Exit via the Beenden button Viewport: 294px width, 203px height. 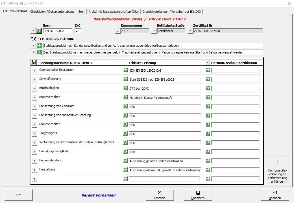click(275, 195)
